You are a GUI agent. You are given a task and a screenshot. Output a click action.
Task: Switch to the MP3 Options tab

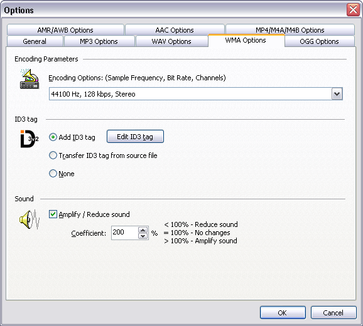(x=99, y=41)
